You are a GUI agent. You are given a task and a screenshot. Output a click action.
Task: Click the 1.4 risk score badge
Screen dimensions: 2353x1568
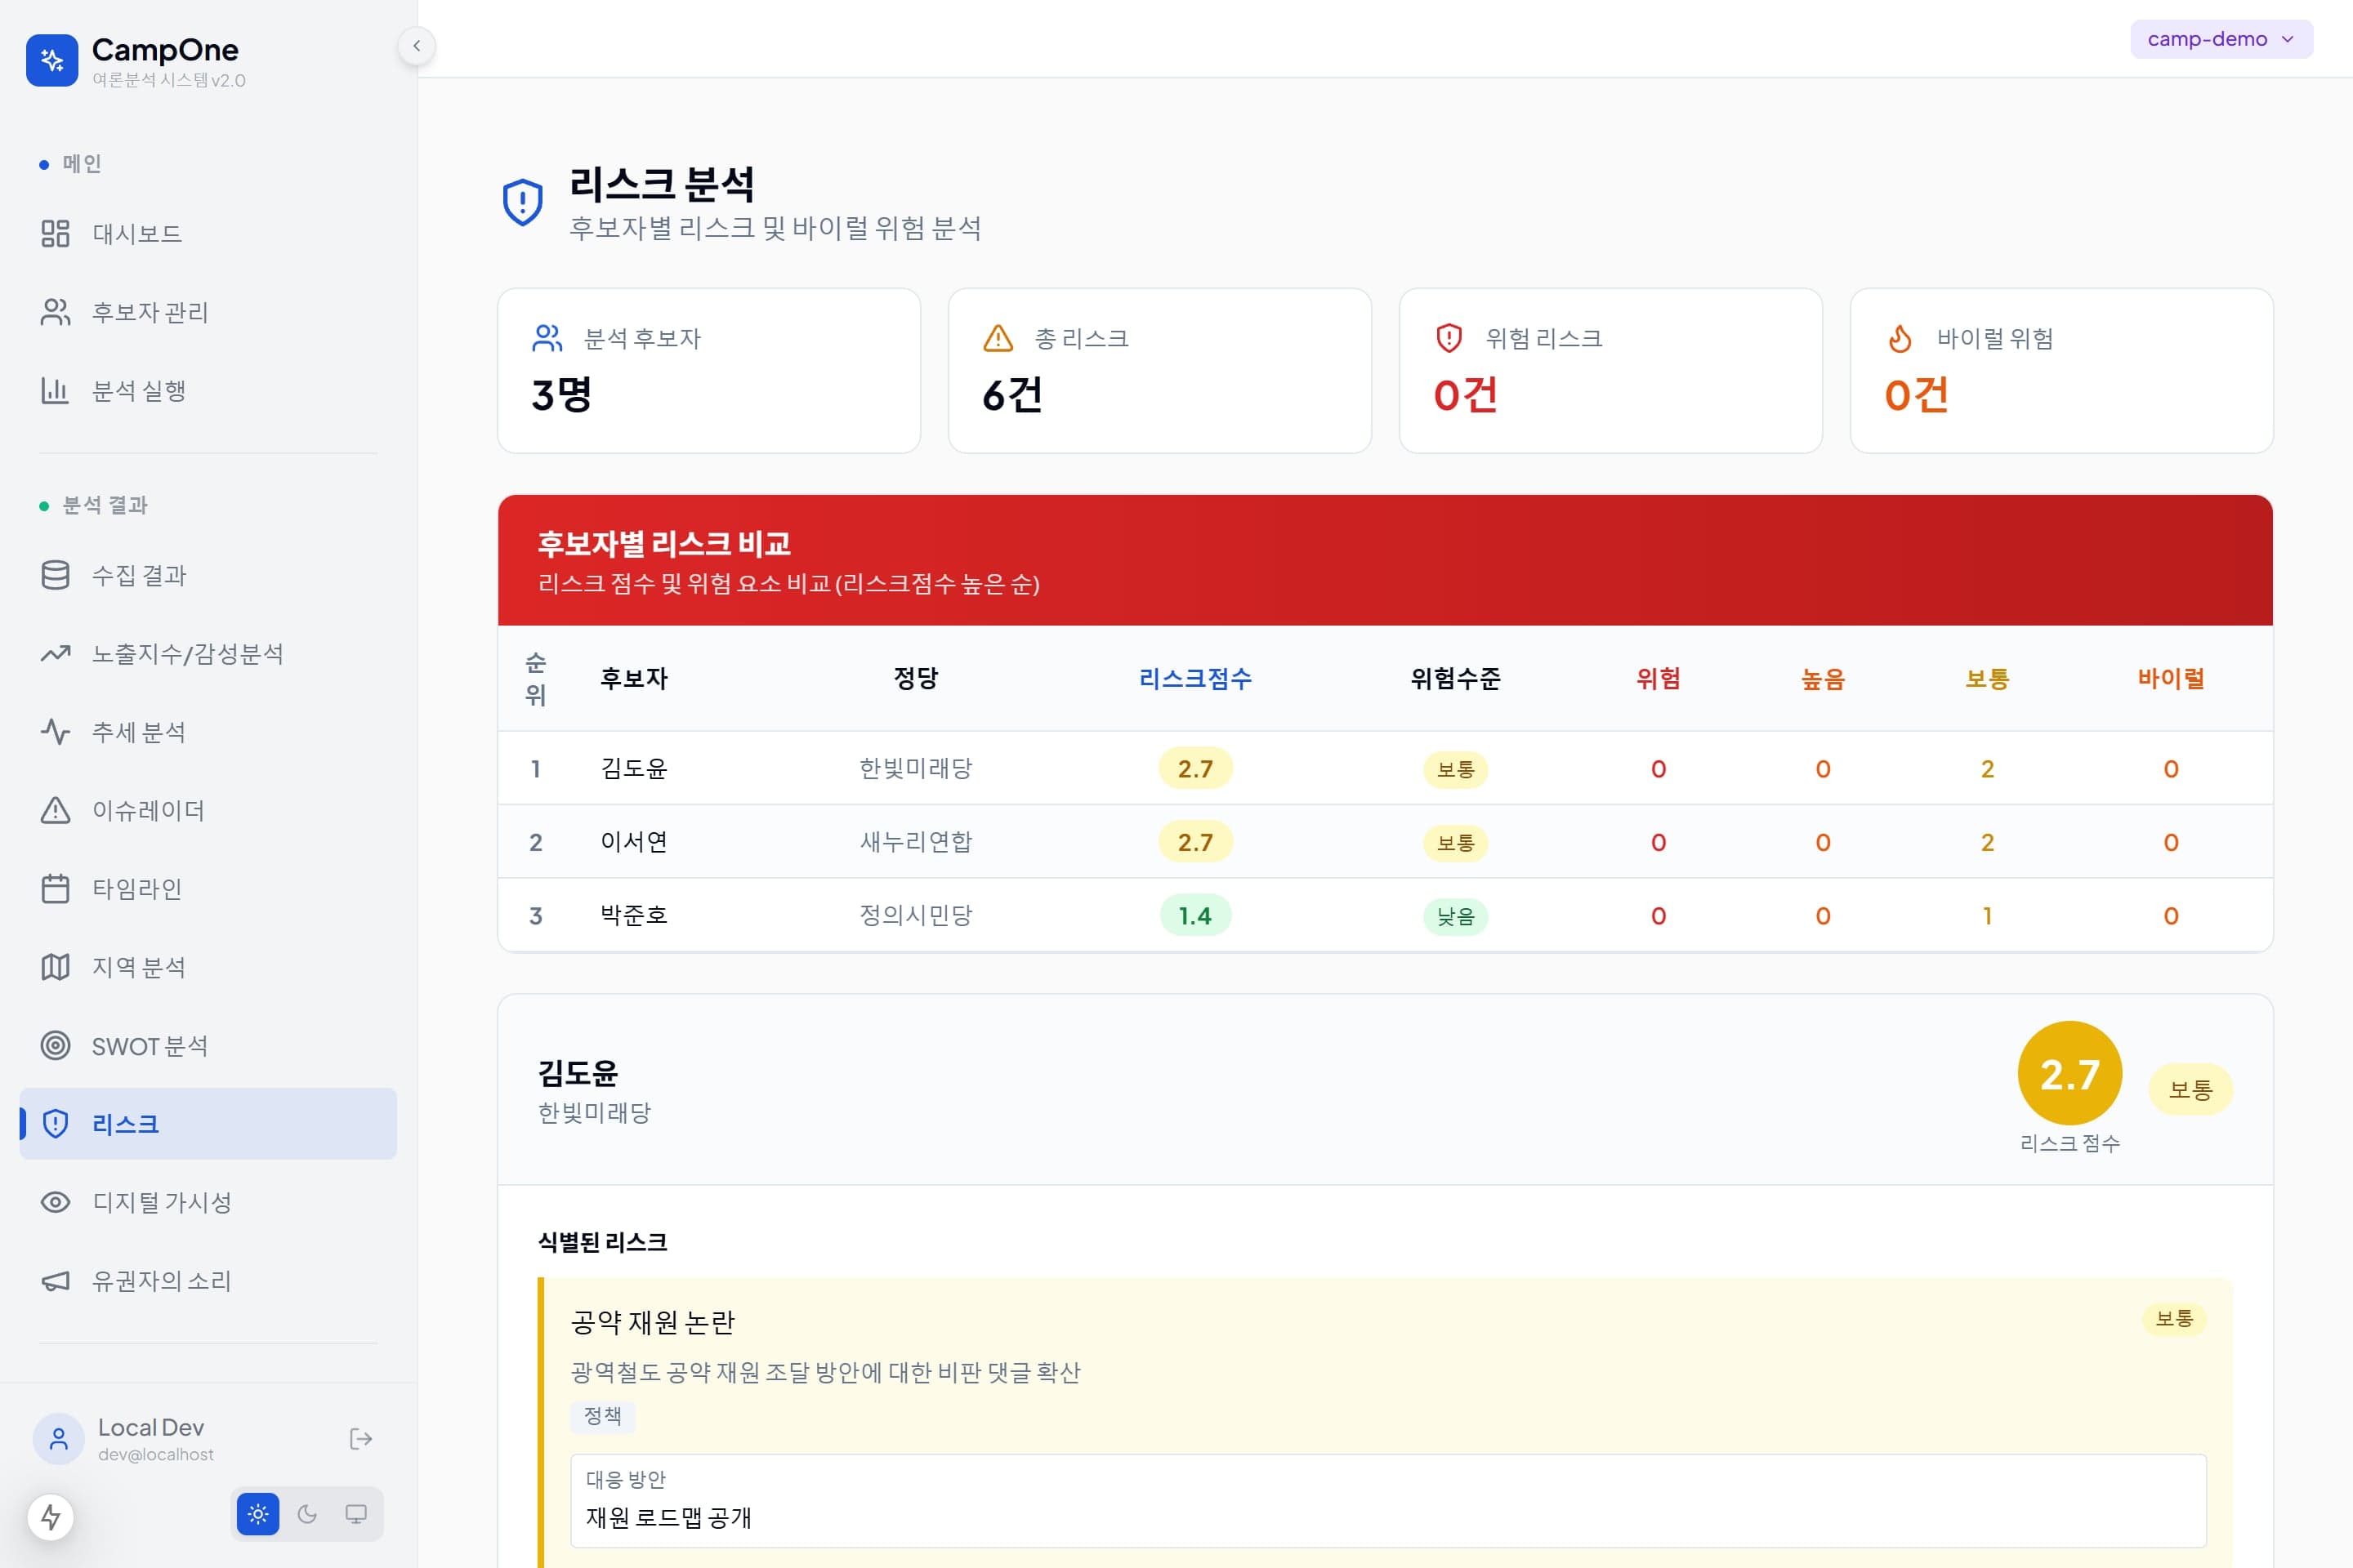pos(1195,916)
